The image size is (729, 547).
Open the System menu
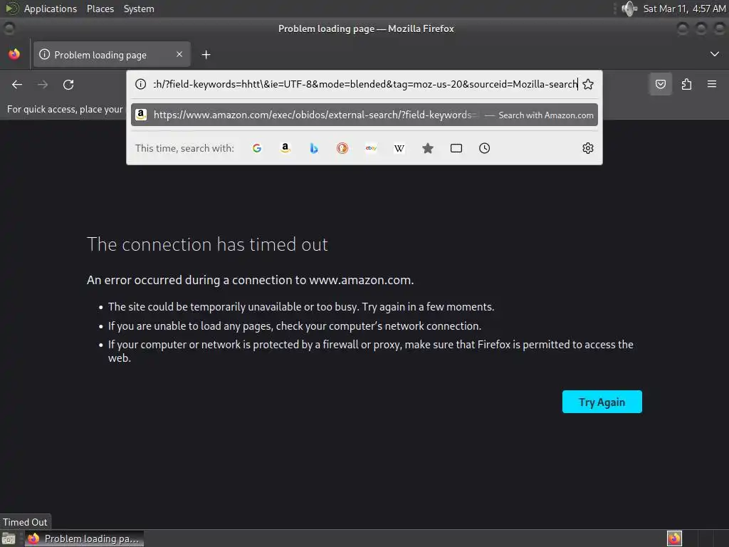[x=139, y=9]
